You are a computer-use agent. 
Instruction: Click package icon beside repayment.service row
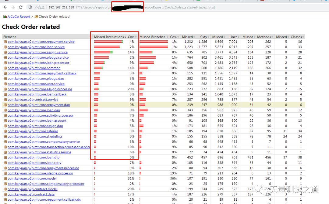pyautogui.click(x=5, y=42)
